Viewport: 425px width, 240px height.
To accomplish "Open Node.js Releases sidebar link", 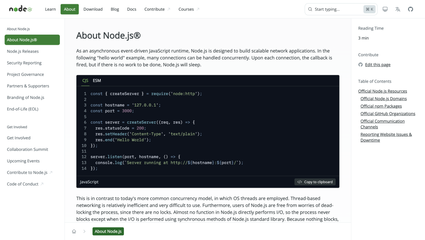I will pos(23,51).
